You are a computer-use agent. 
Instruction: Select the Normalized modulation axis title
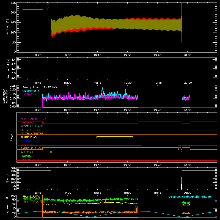tap(5, 96)
